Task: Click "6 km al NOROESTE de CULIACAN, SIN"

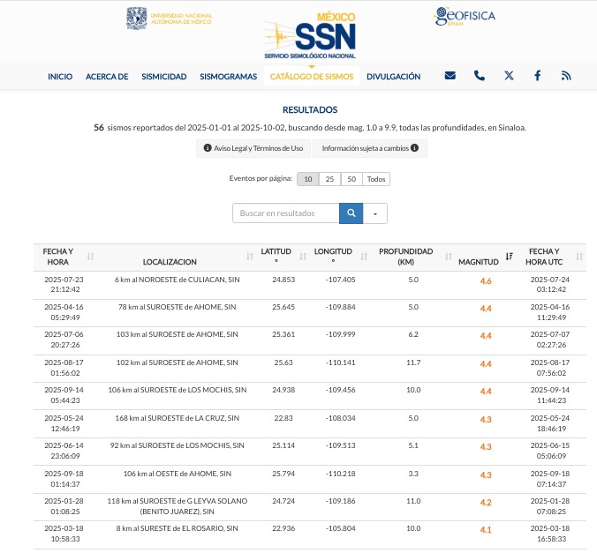Action: (177, 280)
